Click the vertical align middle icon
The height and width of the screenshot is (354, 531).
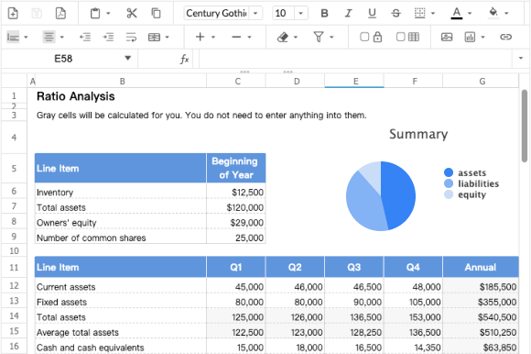pyautogui.click(x=49, y=37)
